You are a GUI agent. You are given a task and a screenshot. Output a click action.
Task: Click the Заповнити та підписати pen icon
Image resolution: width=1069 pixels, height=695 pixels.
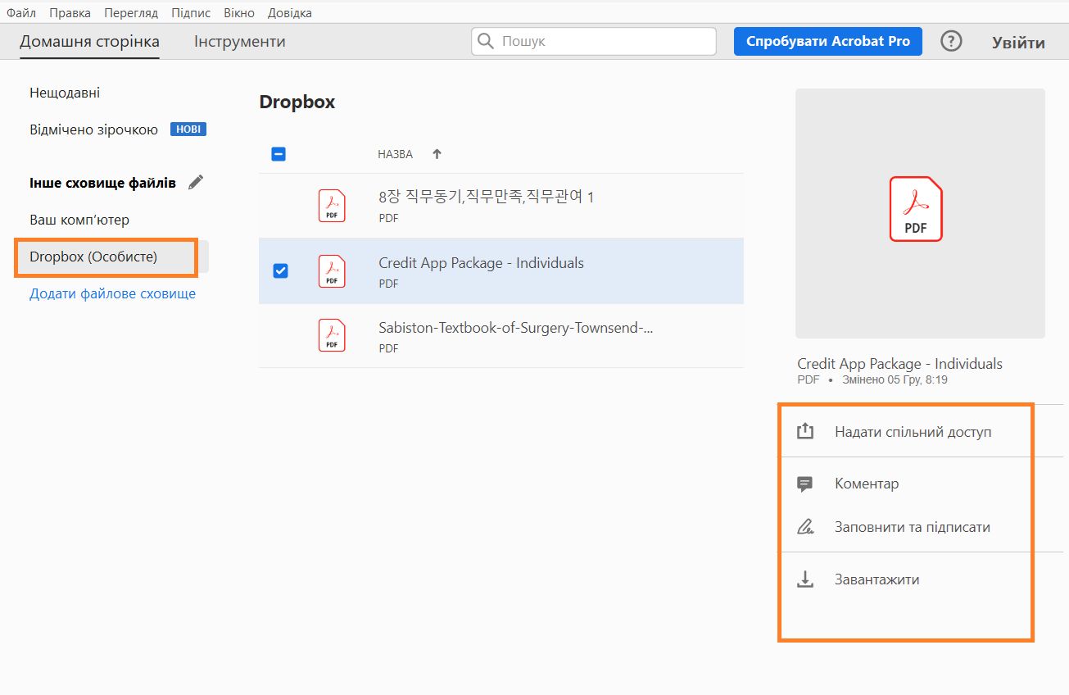point(805,527)
